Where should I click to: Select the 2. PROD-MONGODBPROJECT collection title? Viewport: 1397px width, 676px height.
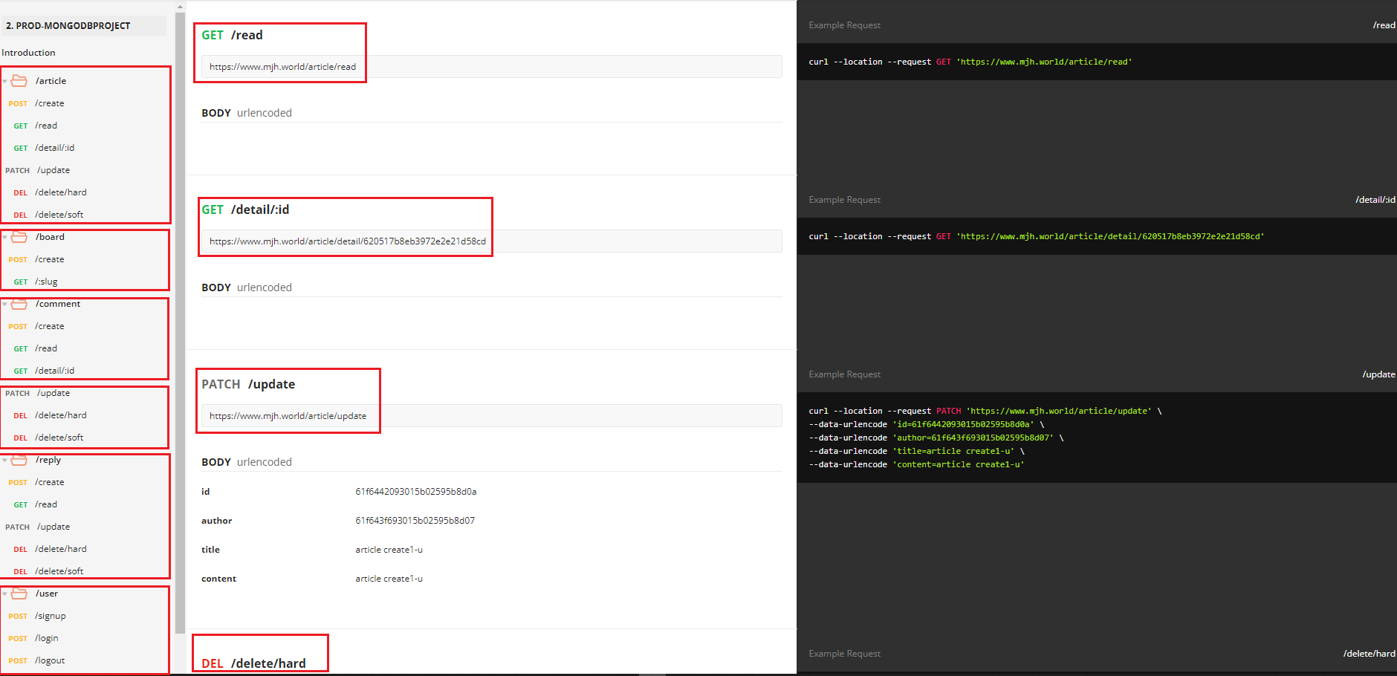(x=68, y=25)
